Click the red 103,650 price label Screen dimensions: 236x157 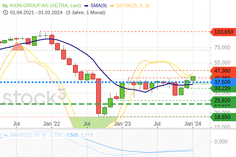click(x=223, y=32)
